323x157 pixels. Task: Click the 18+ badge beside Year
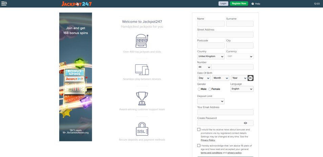click(251, 78)
